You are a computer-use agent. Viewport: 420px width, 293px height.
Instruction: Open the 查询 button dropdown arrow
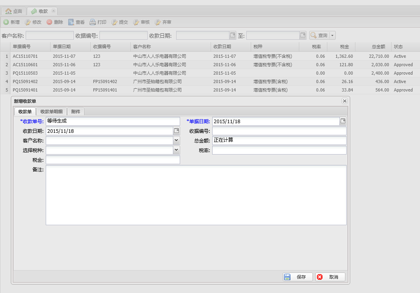click(x=332, y=36)
